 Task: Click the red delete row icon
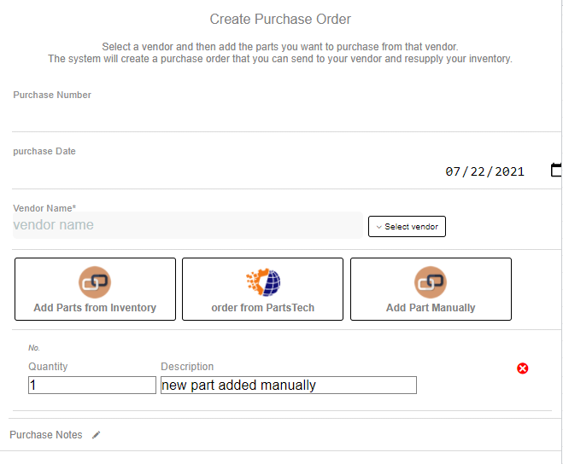[523, 368]
